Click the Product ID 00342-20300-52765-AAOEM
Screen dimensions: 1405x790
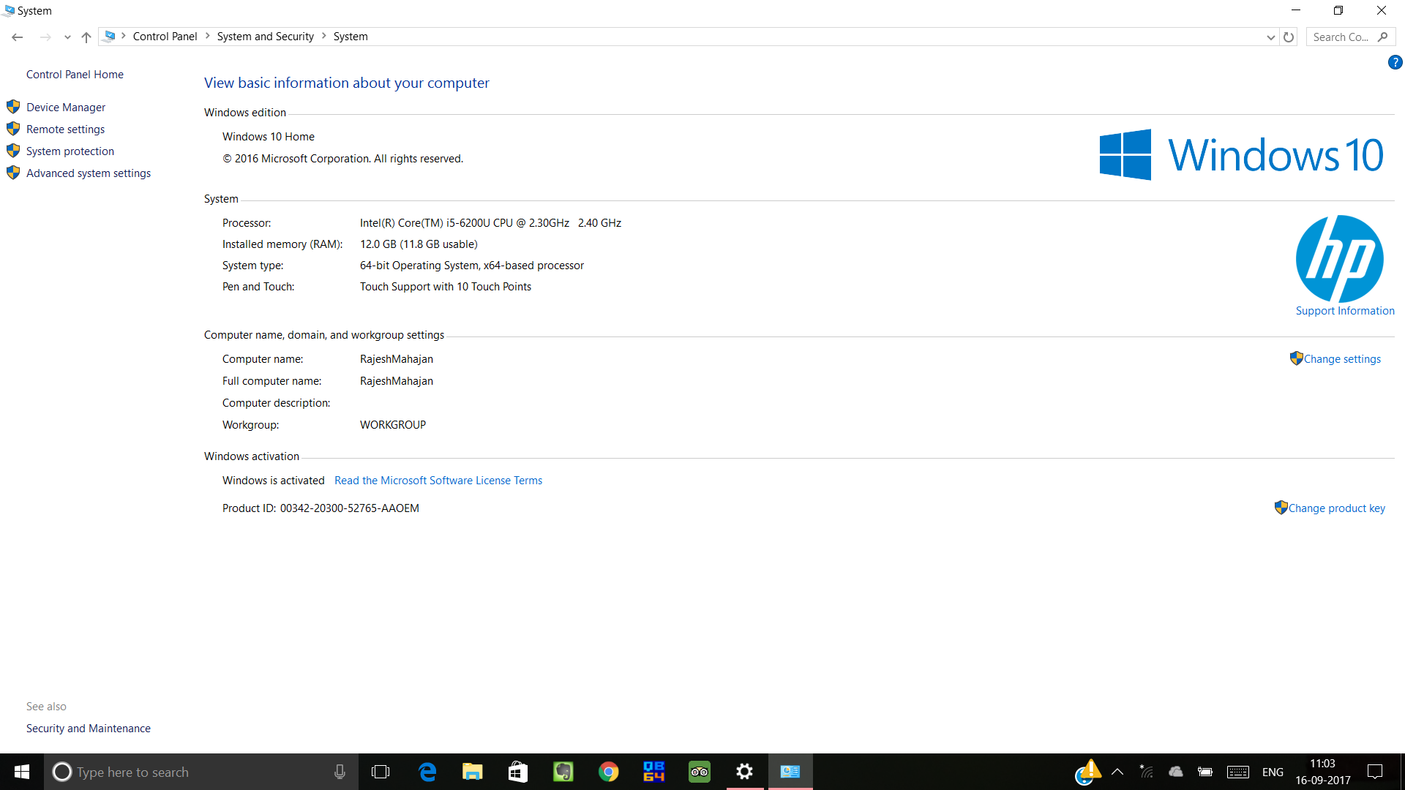coord(349,508)
